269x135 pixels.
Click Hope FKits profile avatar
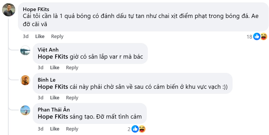[8, 10]
